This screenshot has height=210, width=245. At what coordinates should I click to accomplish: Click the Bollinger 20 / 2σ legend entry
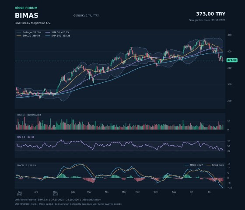tap(29, 32)
